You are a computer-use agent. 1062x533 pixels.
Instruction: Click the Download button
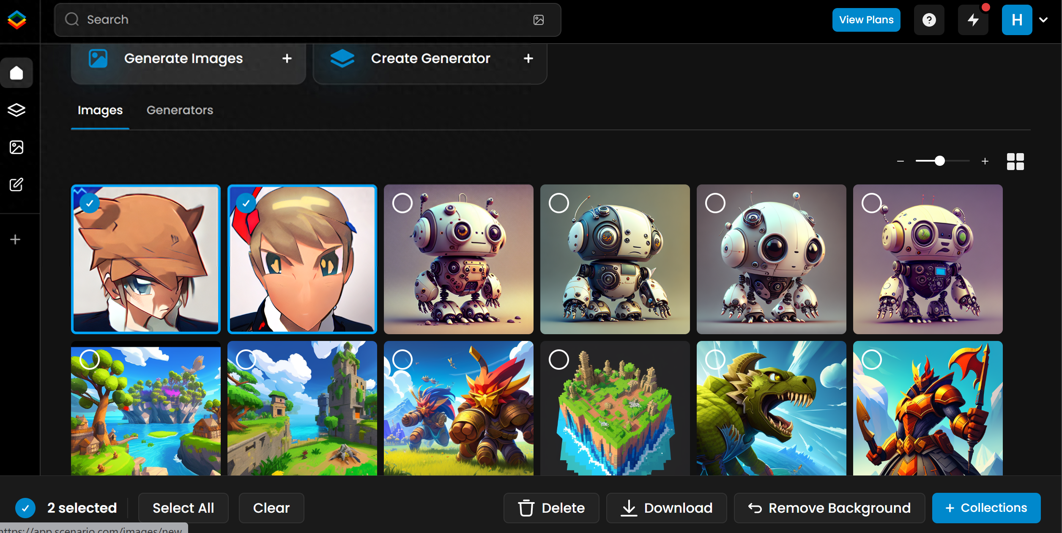pyautogui.click(x=666, y=508)
